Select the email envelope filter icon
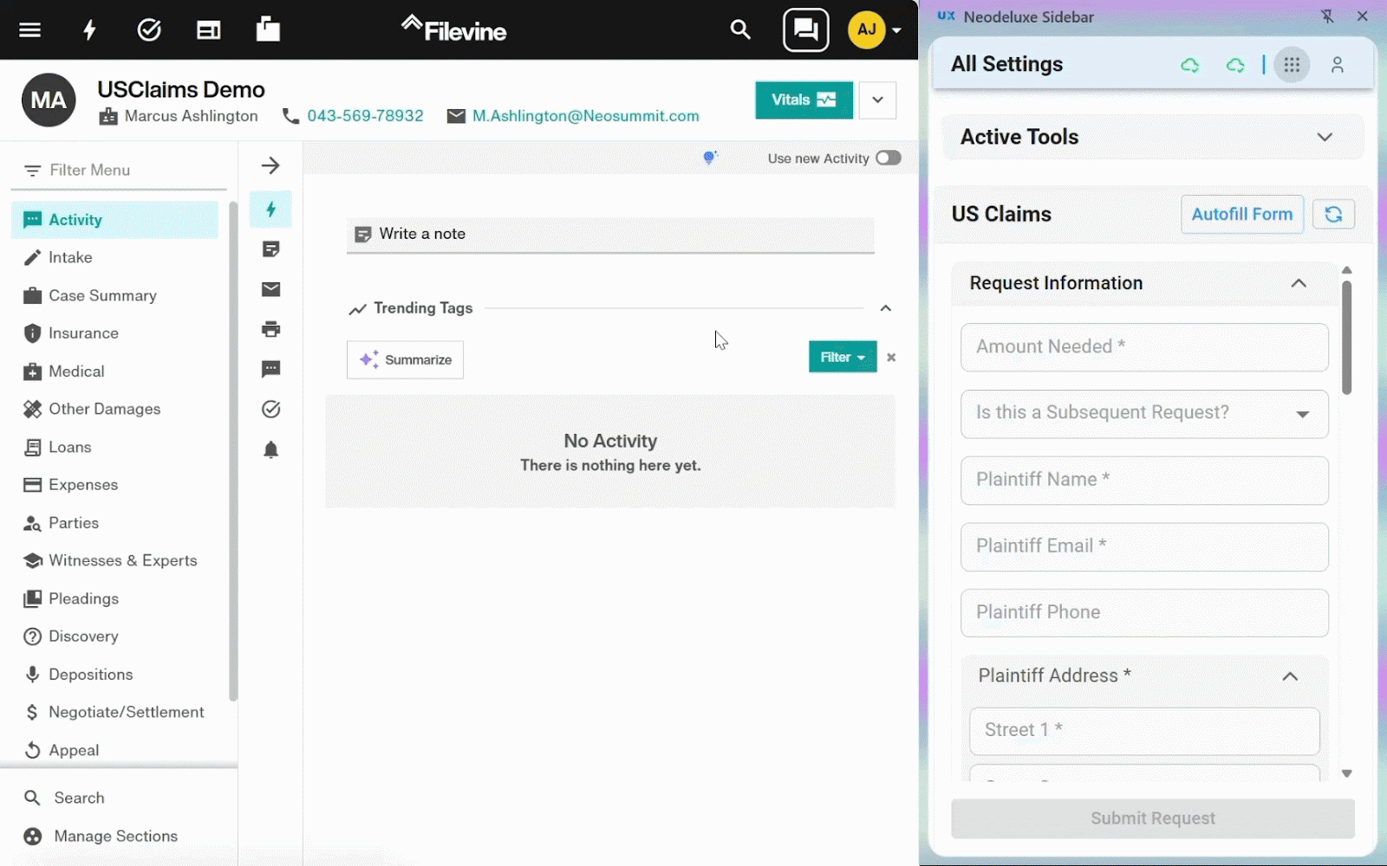 tap(270, 289)
